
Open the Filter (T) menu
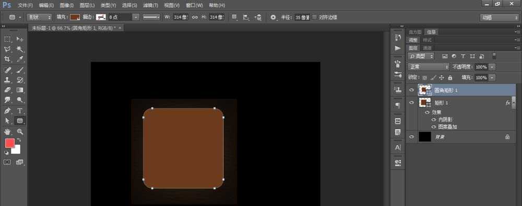[x=150, y=5]
